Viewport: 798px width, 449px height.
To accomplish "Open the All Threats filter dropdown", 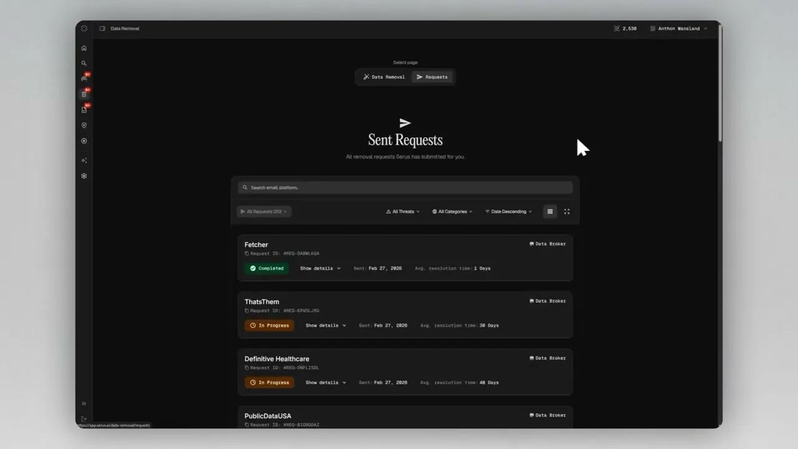I will (403, 211).
